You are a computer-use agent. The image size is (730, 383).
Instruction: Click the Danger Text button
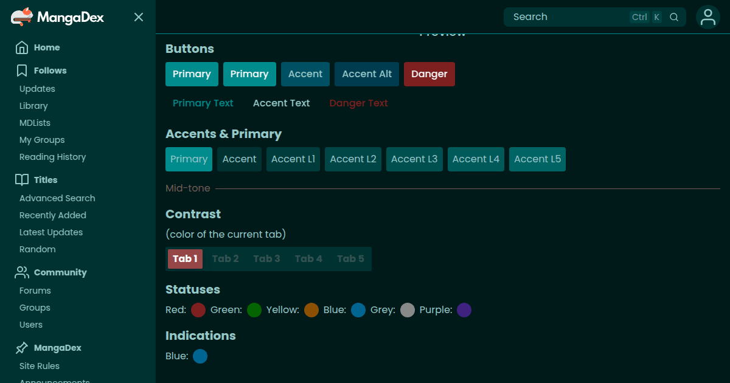[x=359, y=103]
